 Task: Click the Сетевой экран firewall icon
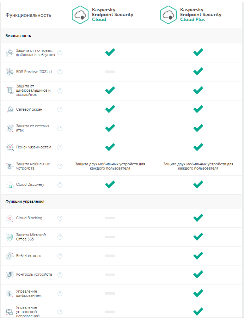pyautogui.click(x=10, y=110)
